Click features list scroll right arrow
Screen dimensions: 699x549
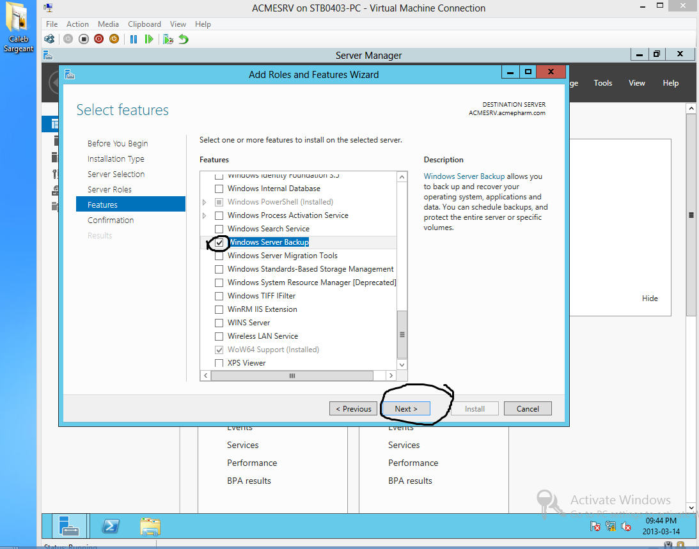click(x=391, y=376)
